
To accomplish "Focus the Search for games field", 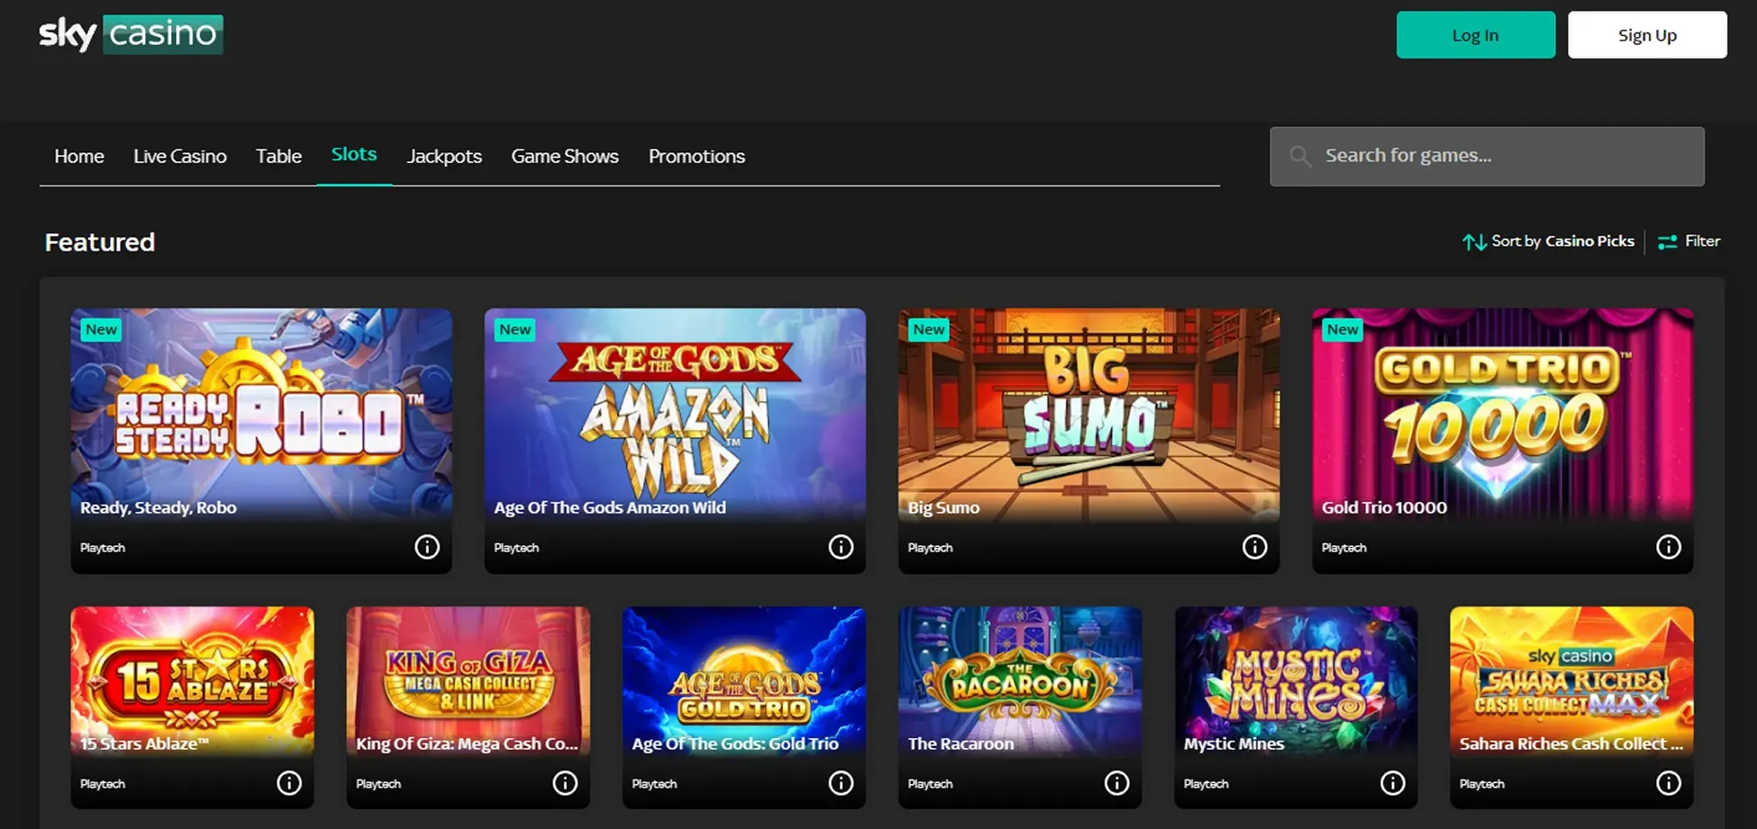I will (x=1487, y=156).
